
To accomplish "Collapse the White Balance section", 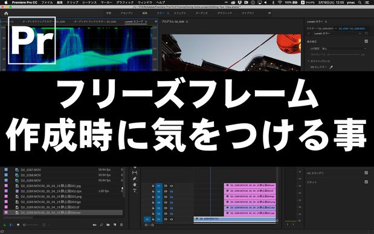I will [x=308, y=61].
